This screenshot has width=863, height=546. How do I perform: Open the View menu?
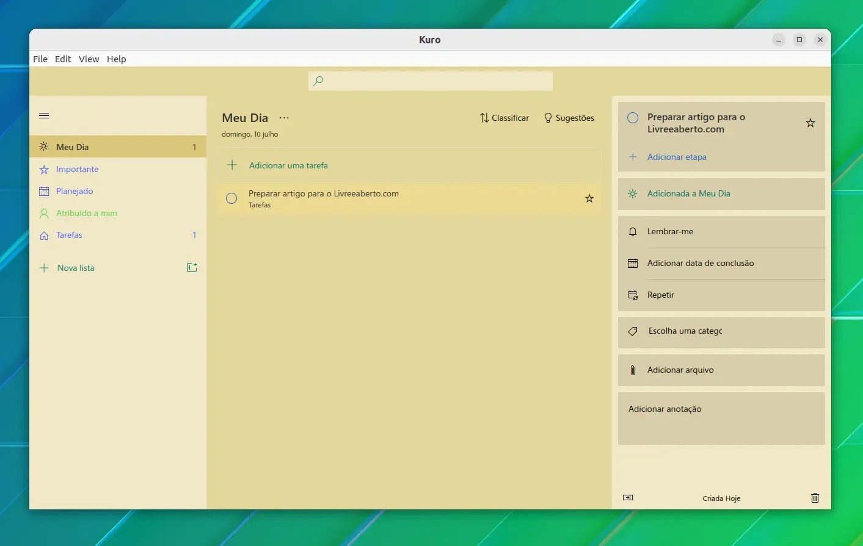click(x=89, y=59)
